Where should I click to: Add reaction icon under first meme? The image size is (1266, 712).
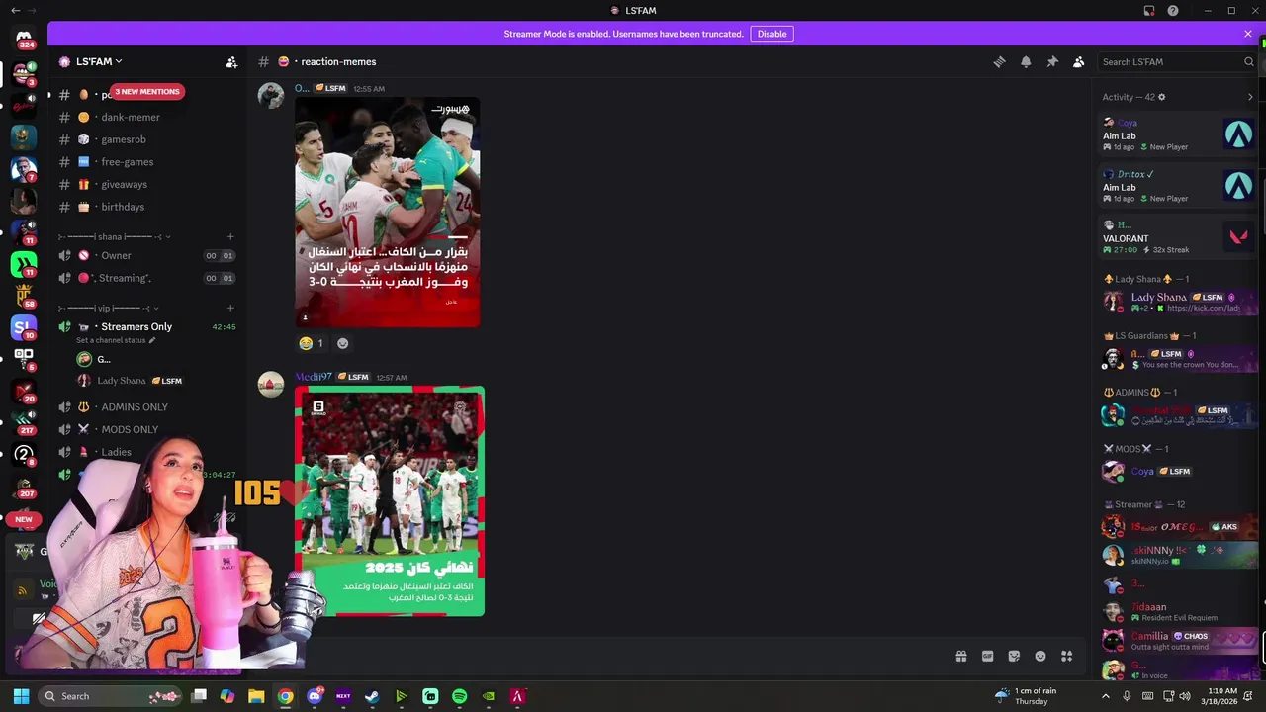click(x=342, y=343)
